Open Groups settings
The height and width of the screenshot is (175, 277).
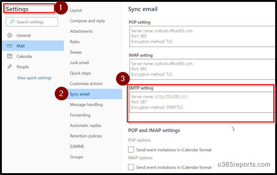pyautogui.click(x=77, y=157)
